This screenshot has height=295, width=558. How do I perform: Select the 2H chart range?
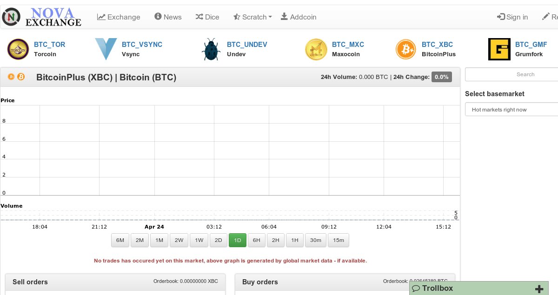[276, 240]
